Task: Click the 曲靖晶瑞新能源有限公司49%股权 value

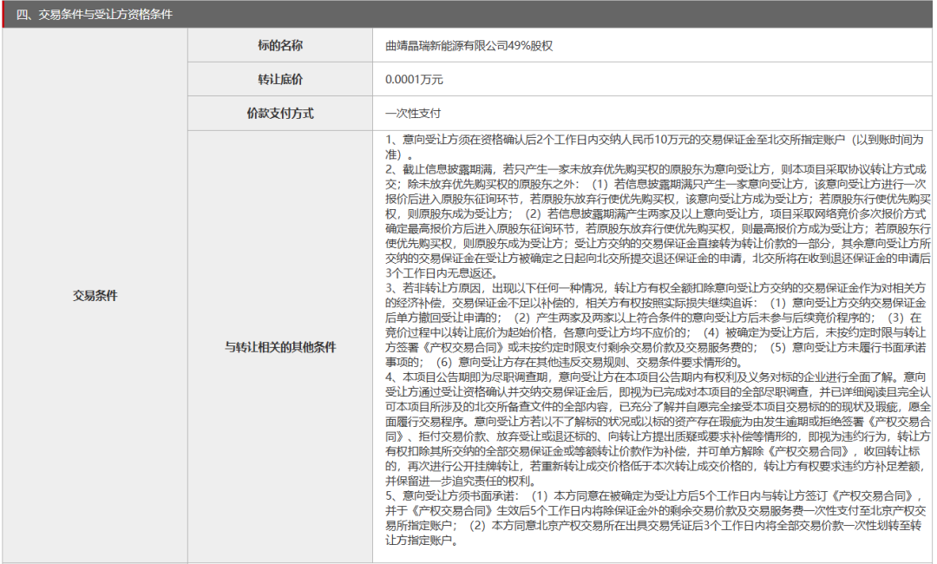Action: coord(468,46)
